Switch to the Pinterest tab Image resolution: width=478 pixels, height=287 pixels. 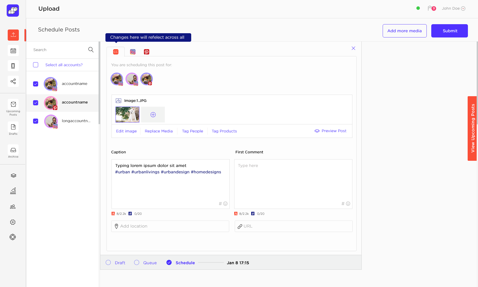[x=147, y=52]
